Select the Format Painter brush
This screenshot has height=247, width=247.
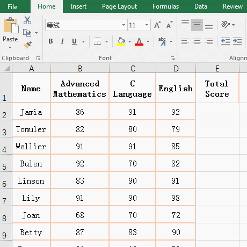(x=27, y=45)
